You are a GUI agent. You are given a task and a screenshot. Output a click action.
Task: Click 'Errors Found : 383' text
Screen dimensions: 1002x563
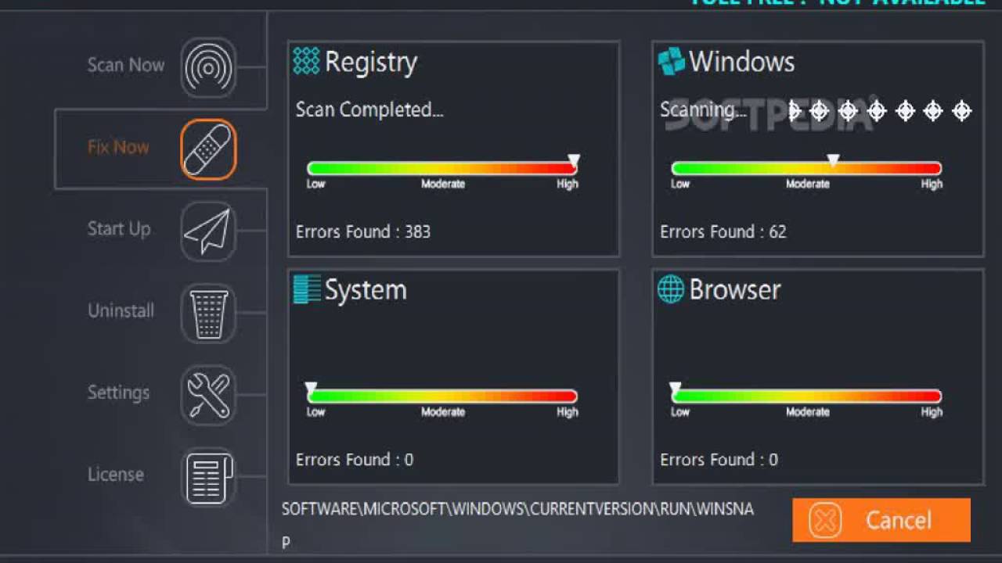tap(363, 231)
